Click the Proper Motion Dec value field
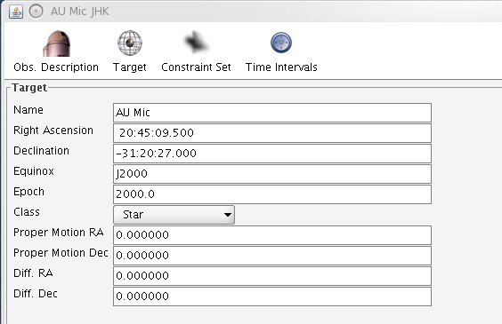This screenshot has width=502, height=324. pos(272,256)
